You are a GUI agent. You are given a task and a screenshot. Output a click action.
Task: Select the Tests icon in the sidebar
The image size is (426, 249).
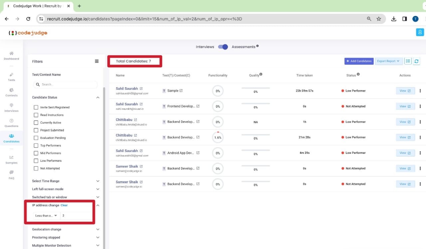point(11,77)
